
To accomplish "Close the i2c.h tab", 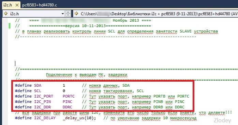I will coord(17,5).
